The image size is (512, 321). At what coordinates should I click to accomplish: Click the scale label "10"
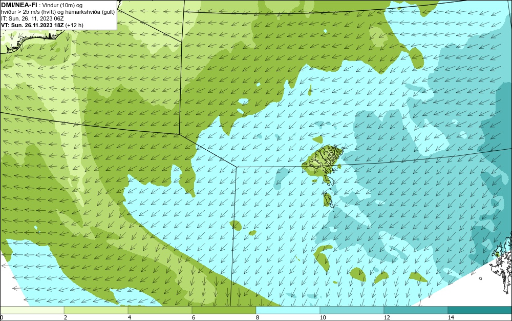(323, 318)
